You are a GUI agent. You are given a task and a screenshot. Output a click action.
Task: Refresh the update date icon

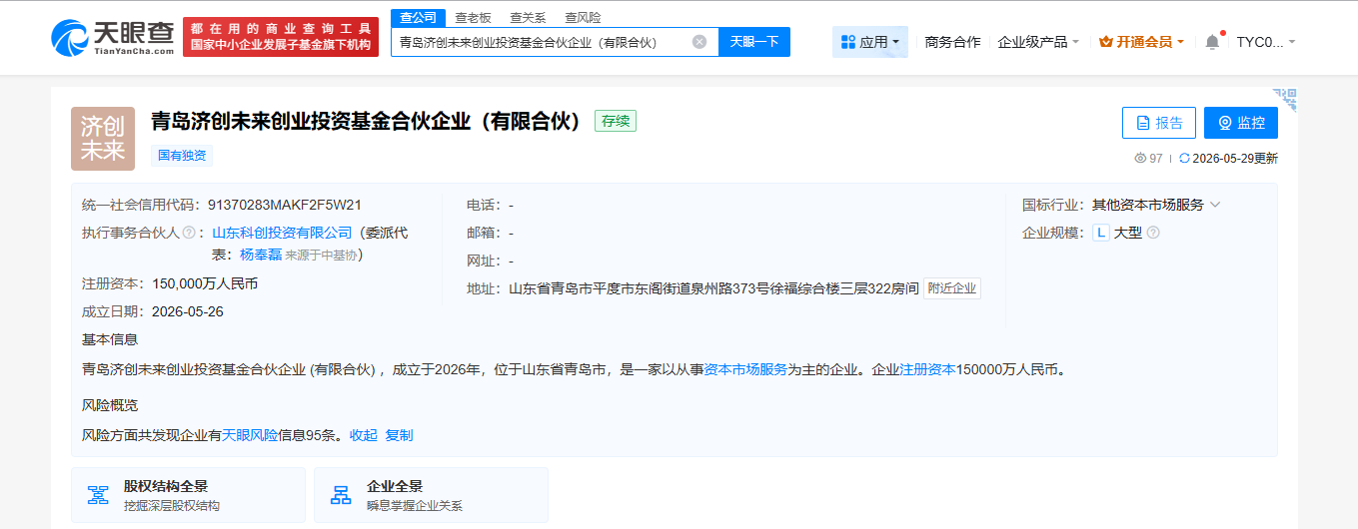pos(1185,159)
